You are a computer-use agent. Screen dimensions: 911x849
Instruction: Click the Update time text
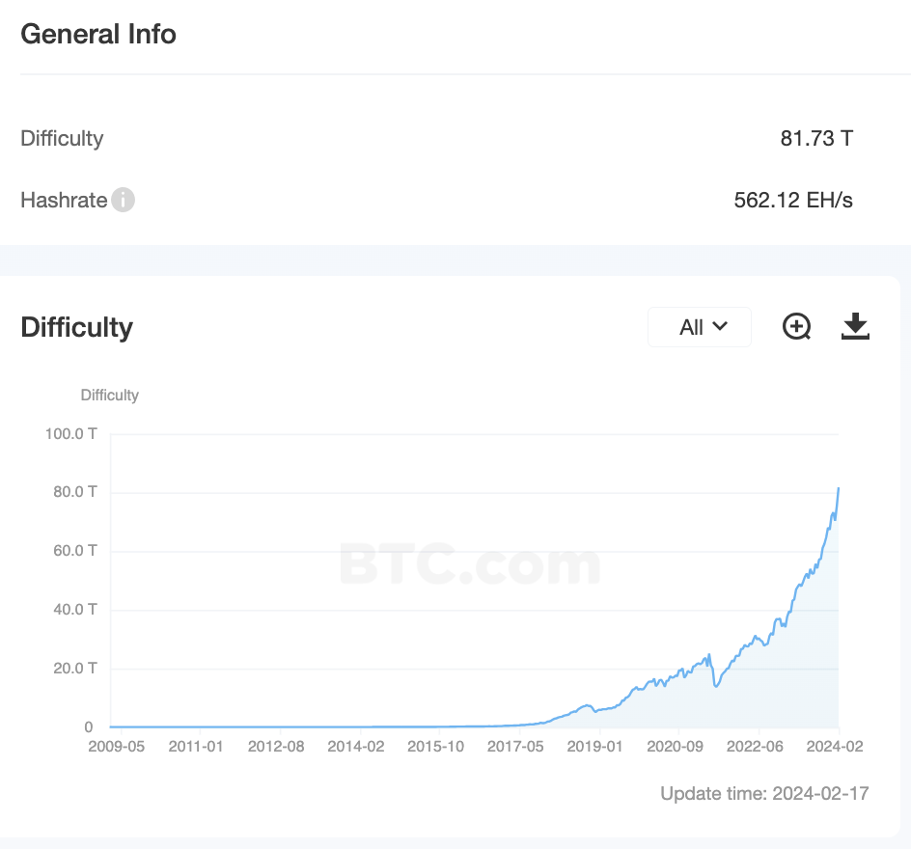click(764, 794)
